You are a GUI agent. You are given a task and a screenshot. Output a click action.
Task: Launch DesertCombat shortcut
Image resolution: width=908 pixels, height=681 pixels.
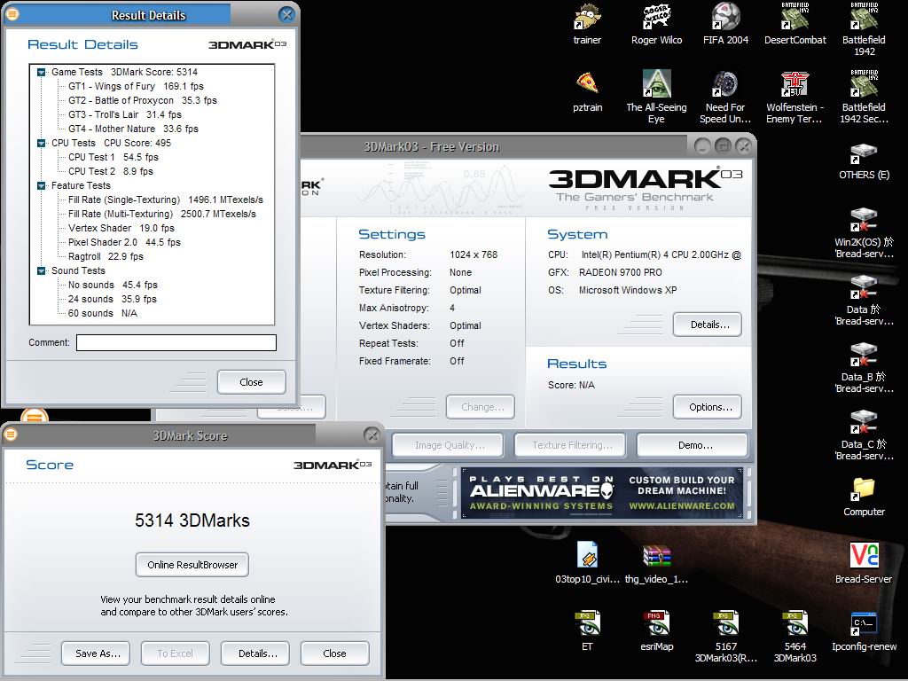click(x=795, y=24)
